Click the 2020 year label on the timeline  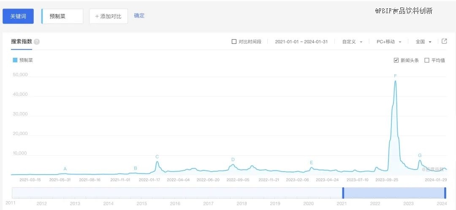pyautogui.click(x=308, y=204)
